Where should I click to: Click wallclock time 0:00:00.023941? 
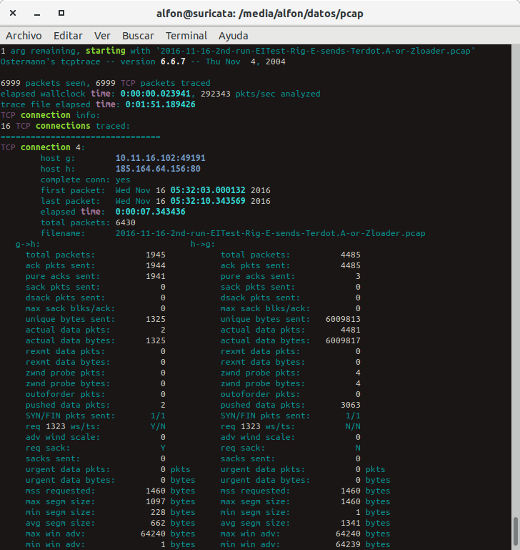[156, 94]
